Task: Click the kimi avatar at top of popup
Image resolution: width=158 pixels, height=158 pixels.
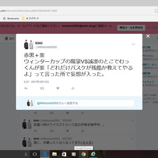Action: pyautogui.click(x=29, y=44)
